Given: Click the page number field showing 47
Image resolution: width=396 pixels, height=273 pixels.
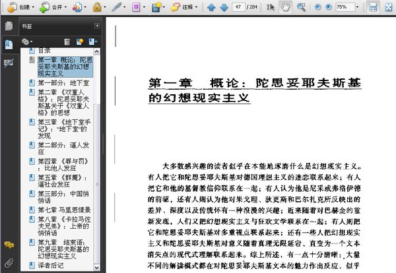Looking at the screenshot, I should point(238,7).
